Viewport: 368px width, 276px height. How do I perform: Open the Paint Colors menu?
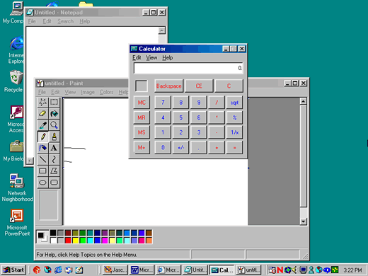point(106,92)
